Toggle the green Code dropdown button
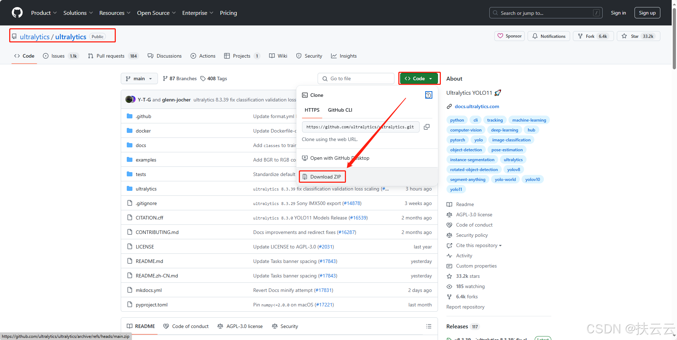The height and width of the screenshot is (340, 677). (x=419, y=78)
